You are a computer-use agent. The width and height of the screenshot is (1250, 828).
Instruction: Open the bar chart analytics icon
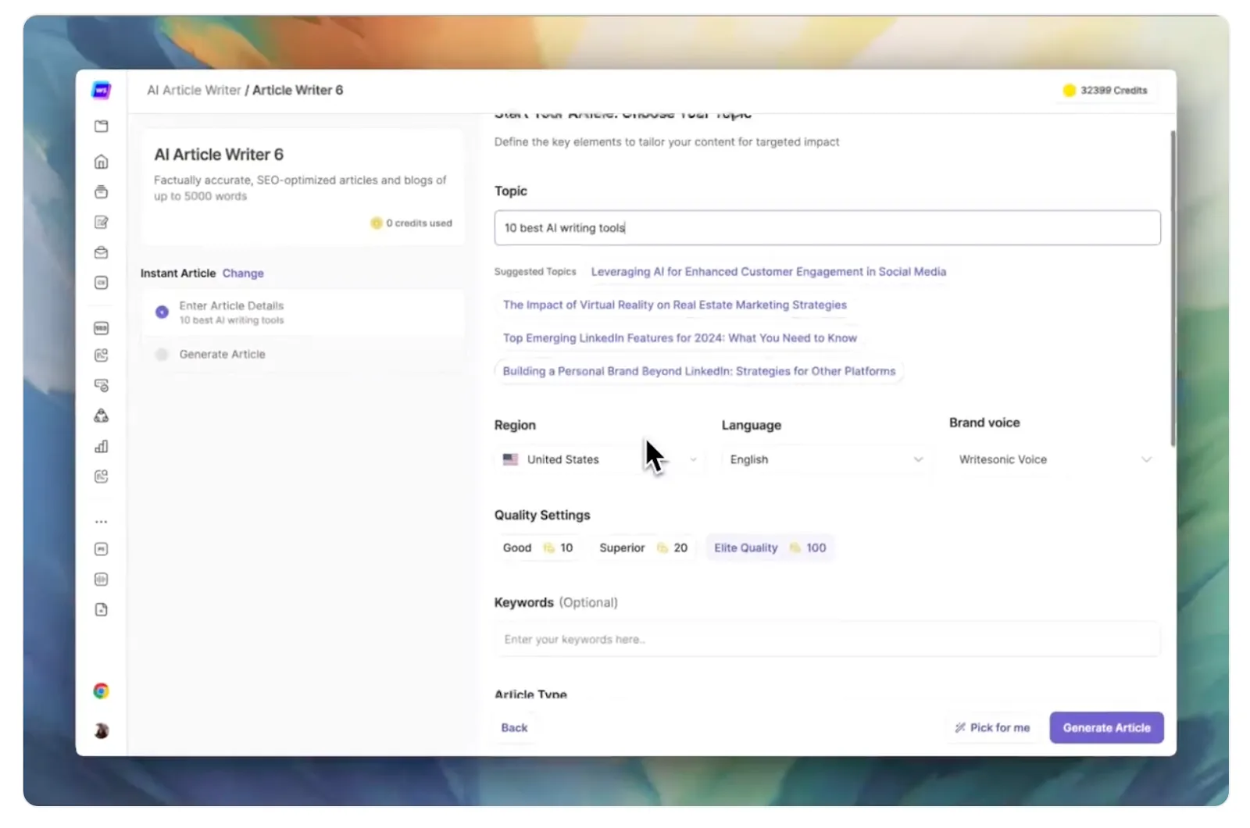[102, 446]
